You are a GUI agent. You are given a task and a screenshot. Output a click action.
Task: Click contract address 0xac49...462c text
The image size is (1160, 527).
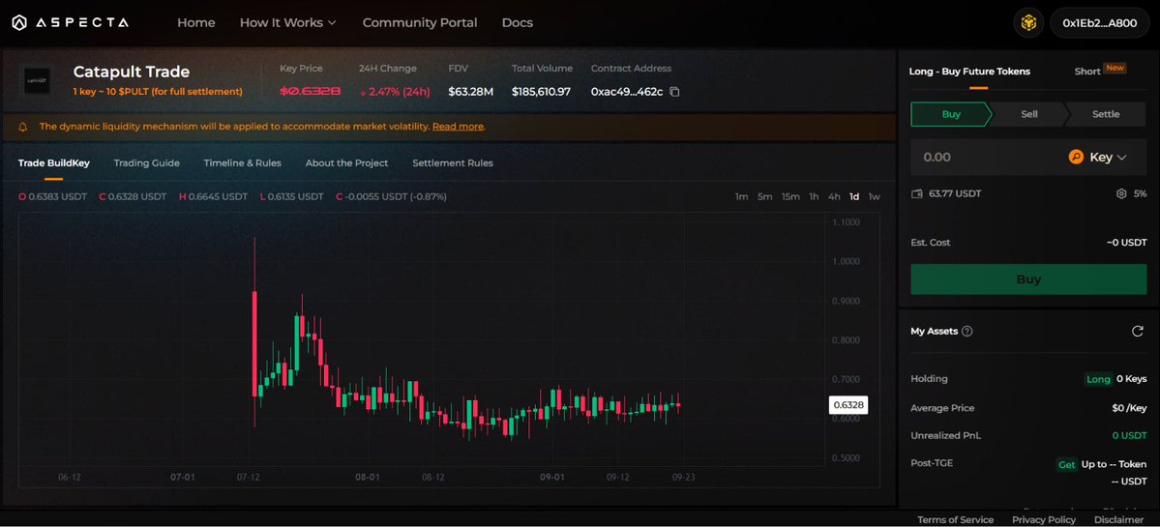(627, 92)
